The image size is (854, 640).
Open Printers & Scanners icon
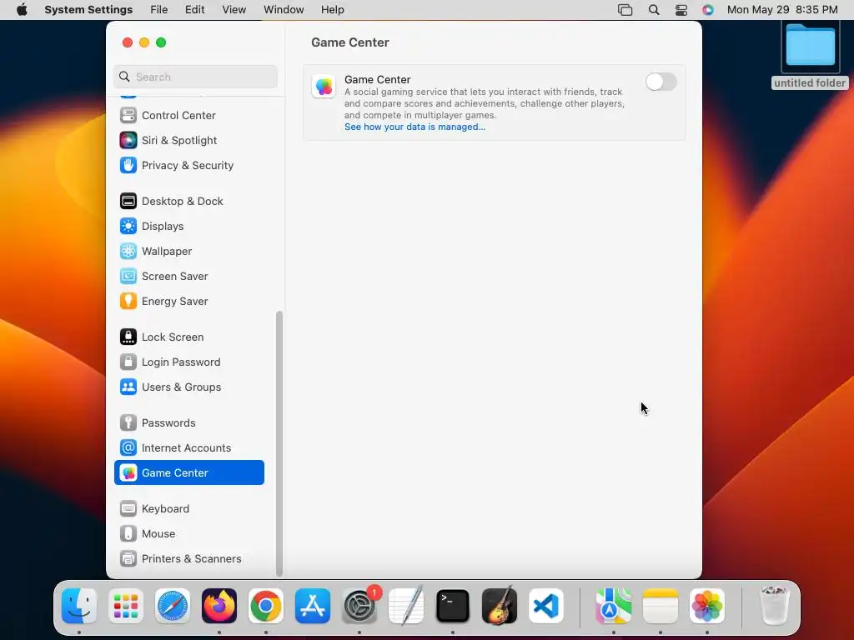pyautogui.click(x=128, y=559)
